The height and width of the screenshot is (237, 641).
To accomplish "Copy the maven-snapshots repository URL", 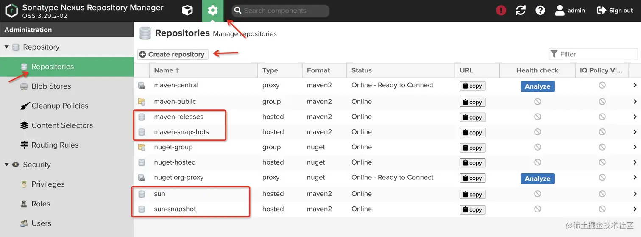I will pos(472,133).
